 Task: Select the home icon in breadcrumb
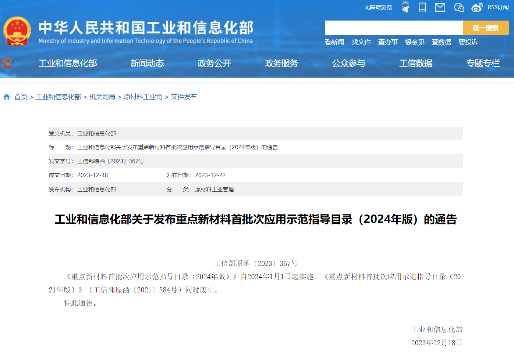6,97
